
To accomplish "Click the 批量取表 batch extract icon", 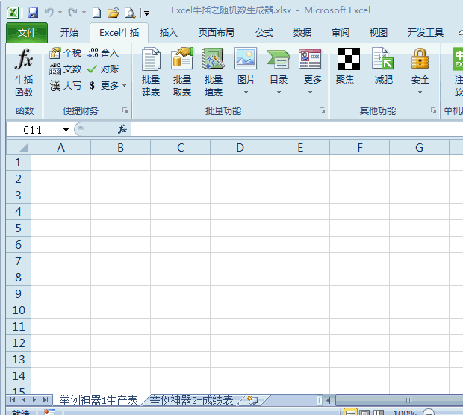I will tap(182, 72).
